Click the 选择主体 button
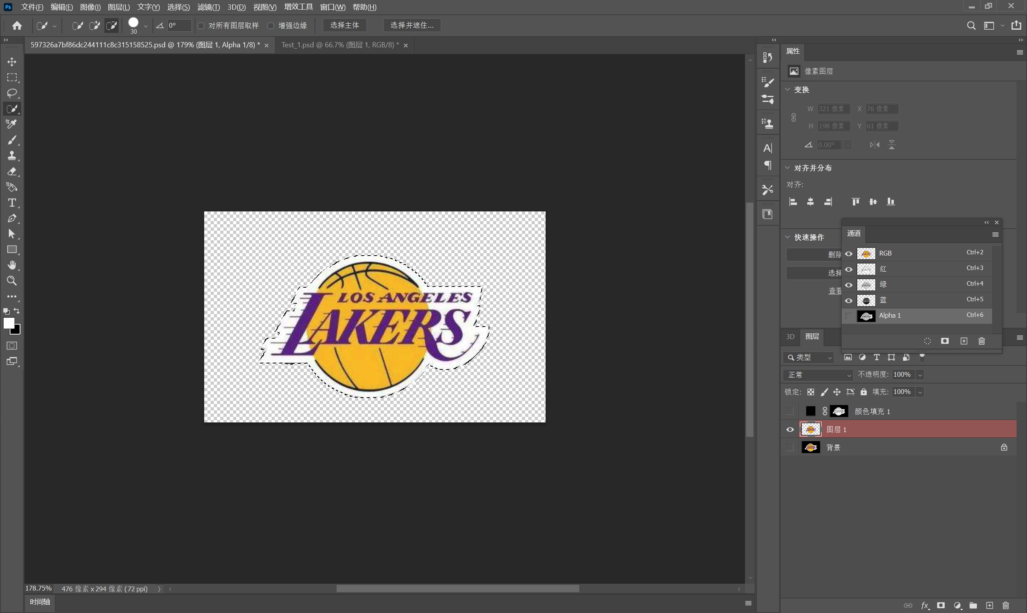 click(x=344, y=25)
